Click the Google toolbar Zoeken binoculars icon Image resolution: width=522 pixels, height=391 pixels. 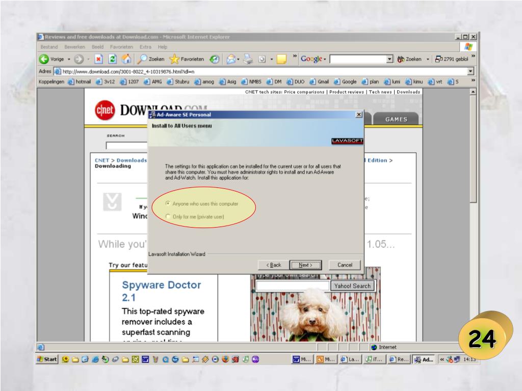click(x=401, y=59)
